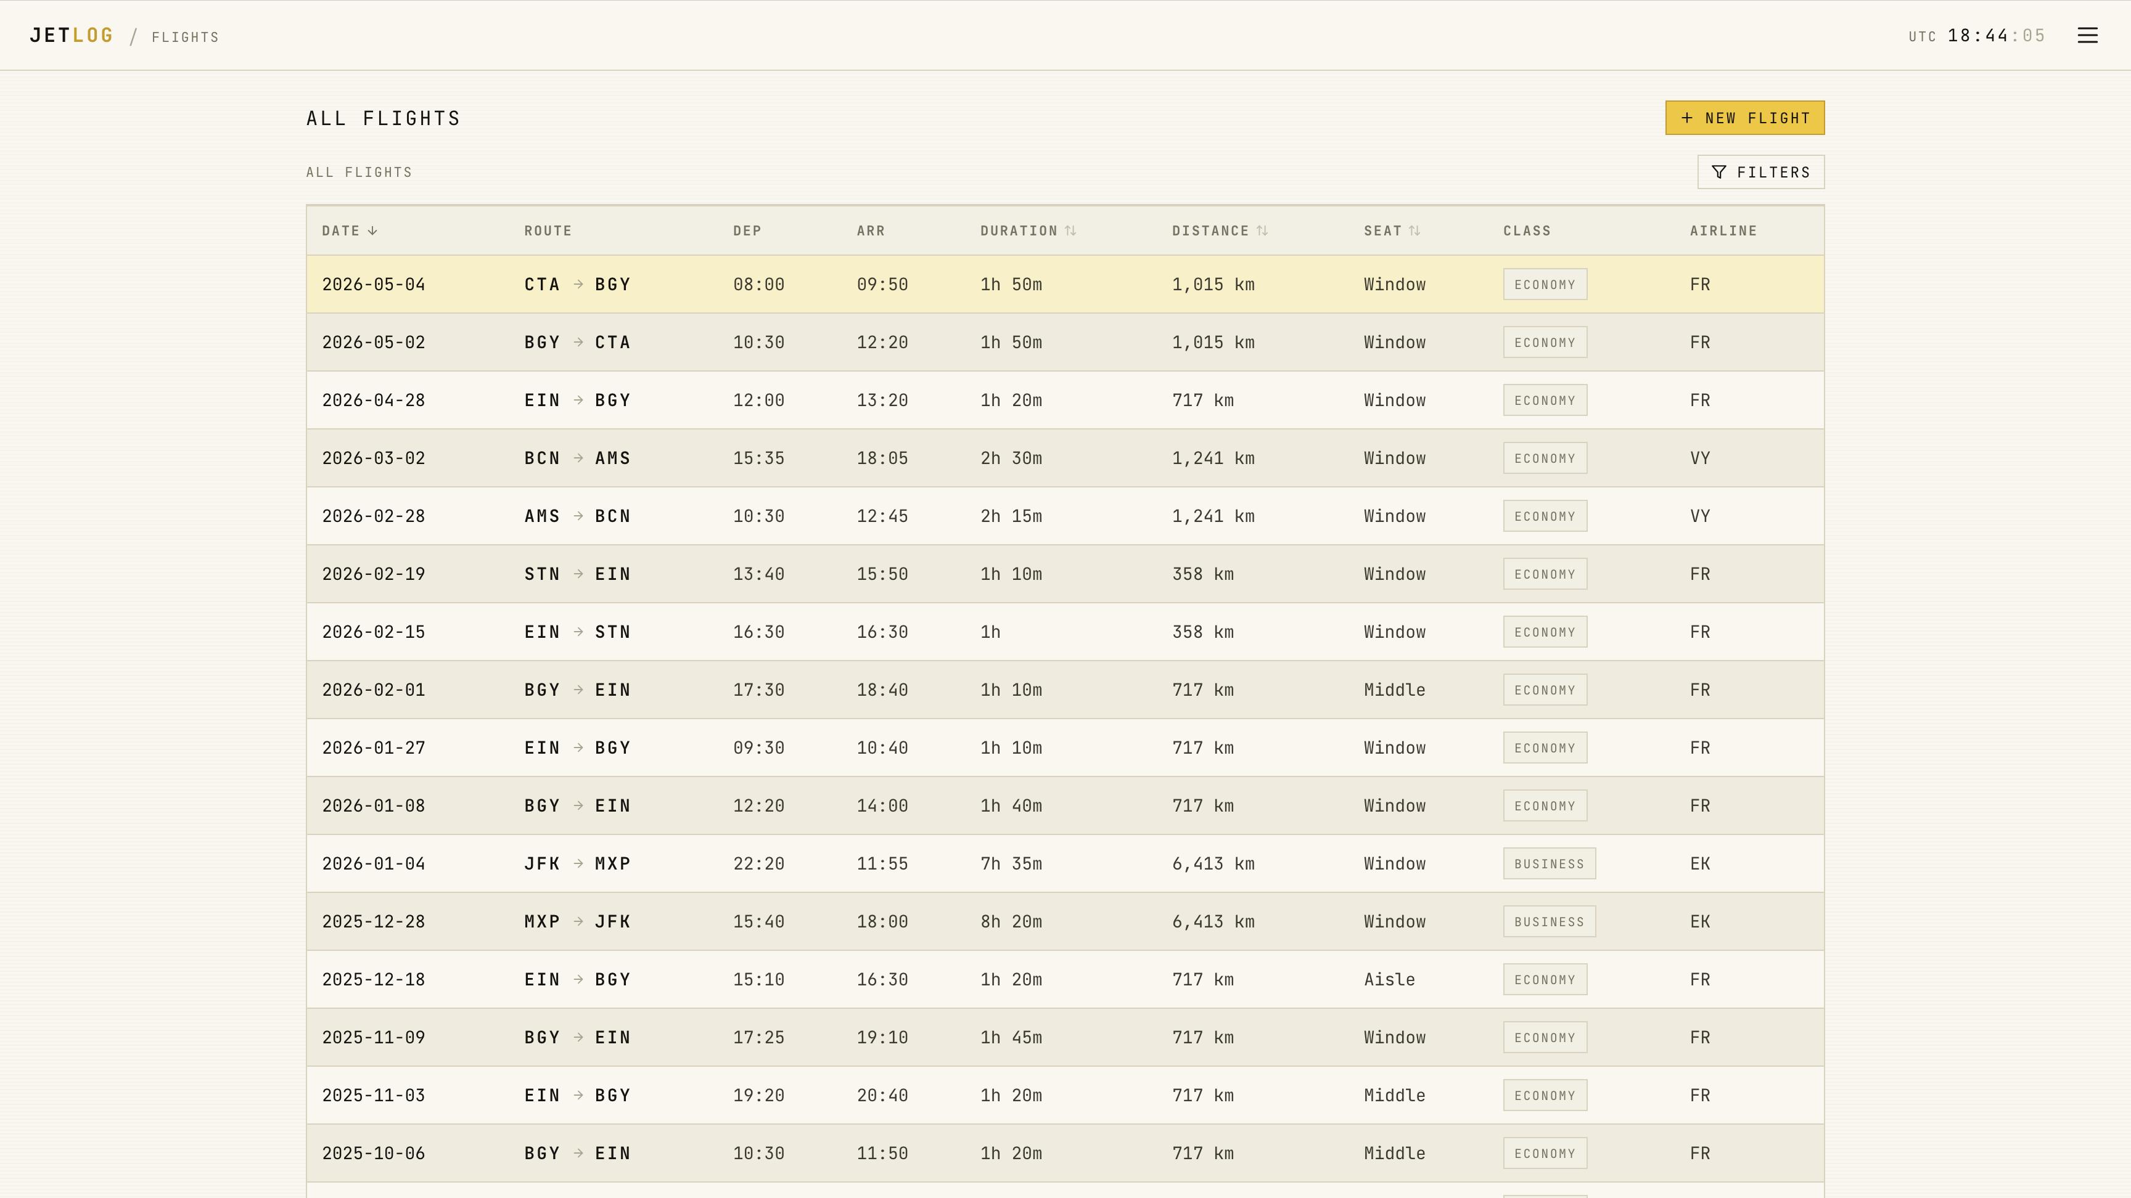Click the funnel icon in Filters

tap(1719, 172)
